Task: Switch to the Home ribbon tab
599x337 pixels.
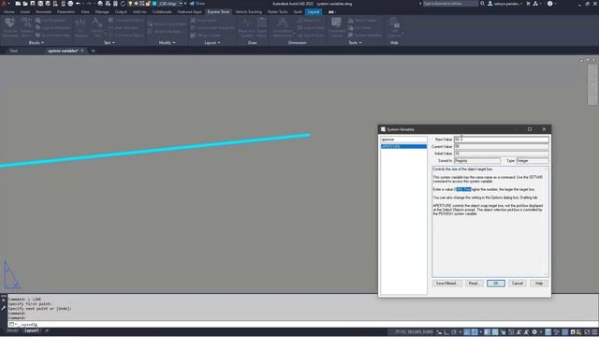Action: 8,12
